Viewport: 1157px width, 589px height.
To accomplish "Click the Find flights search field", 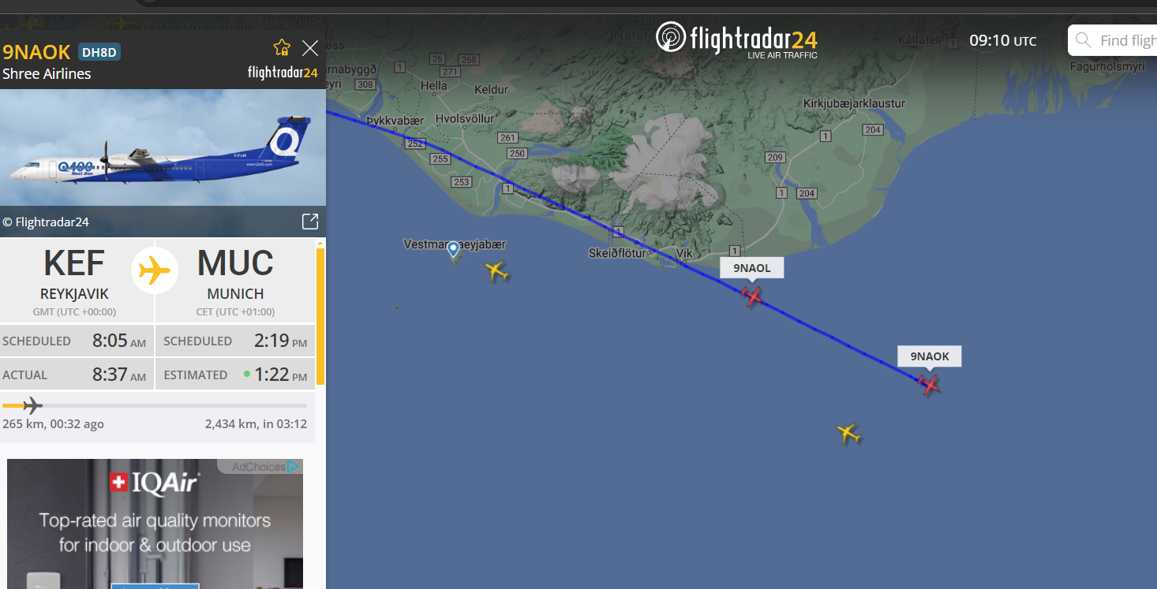I will coord(1113,40).
